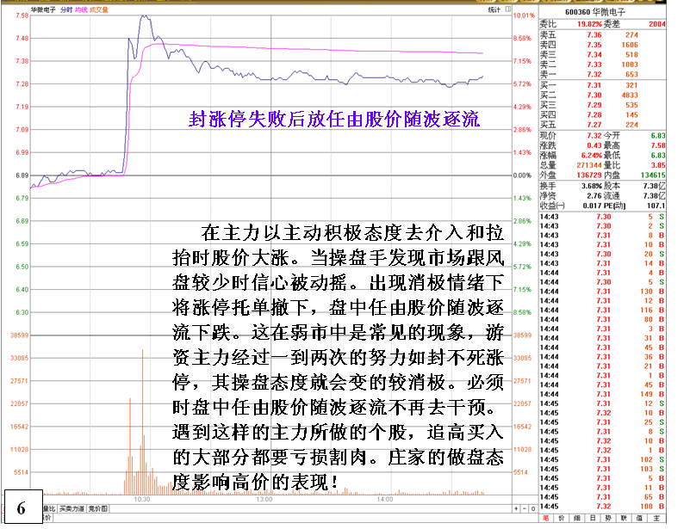Click the 量比 value 3.85
The height and width of the screenshot is (529, 690).
click(658, 165)
